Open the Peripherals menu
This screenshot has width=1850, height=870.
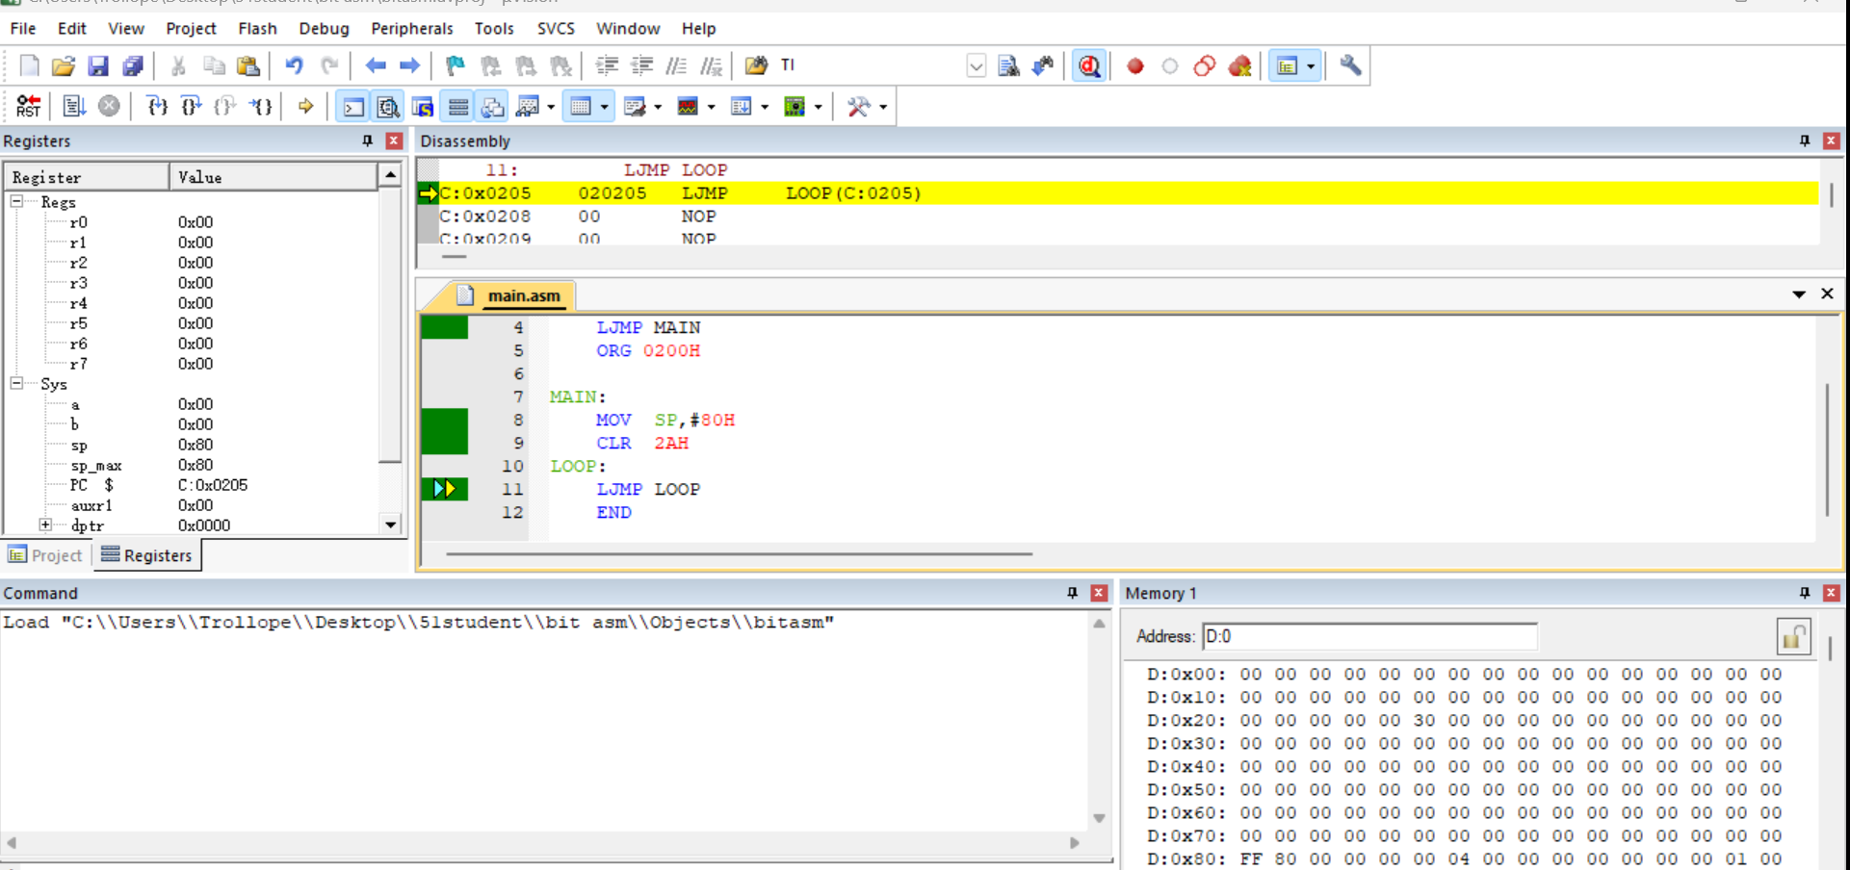pyautogui.click(x=412, y=29)
